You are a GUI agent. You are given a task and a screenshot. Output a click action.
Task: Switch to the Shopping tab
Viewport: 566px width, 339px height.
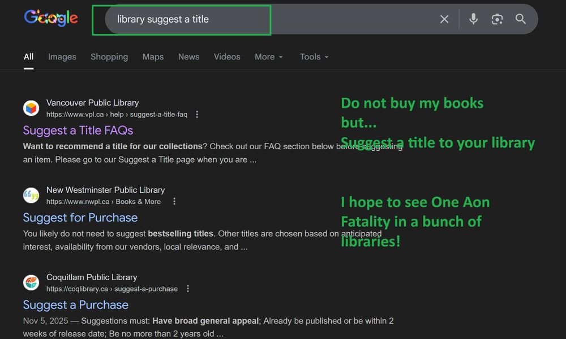(109, 56)
